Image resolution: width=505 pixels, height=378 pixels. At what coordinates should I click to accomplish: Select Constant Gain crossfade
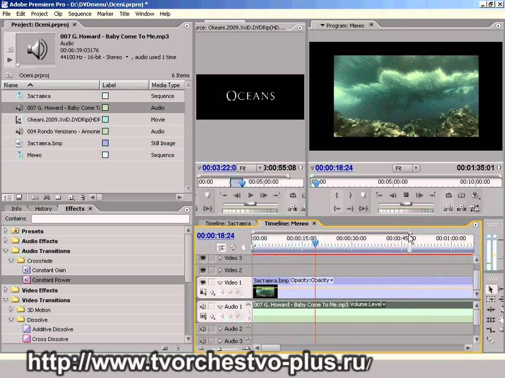coord(48,270)
